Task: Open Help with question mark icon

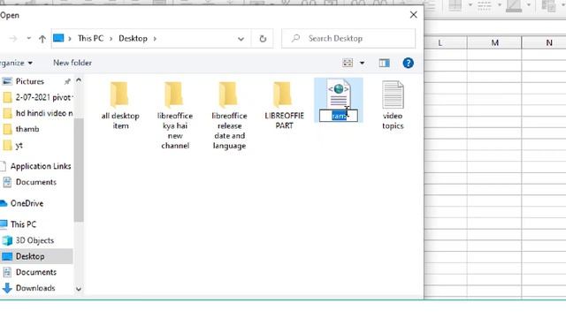Action: (x=409, y=63)
